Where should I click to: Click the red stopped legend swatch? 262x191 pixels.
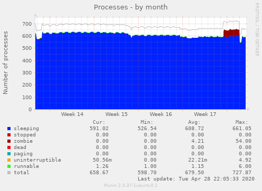(9, 135)
